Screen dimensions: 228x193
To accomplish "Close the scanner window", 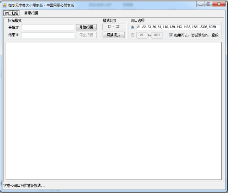I will point(219,4).
